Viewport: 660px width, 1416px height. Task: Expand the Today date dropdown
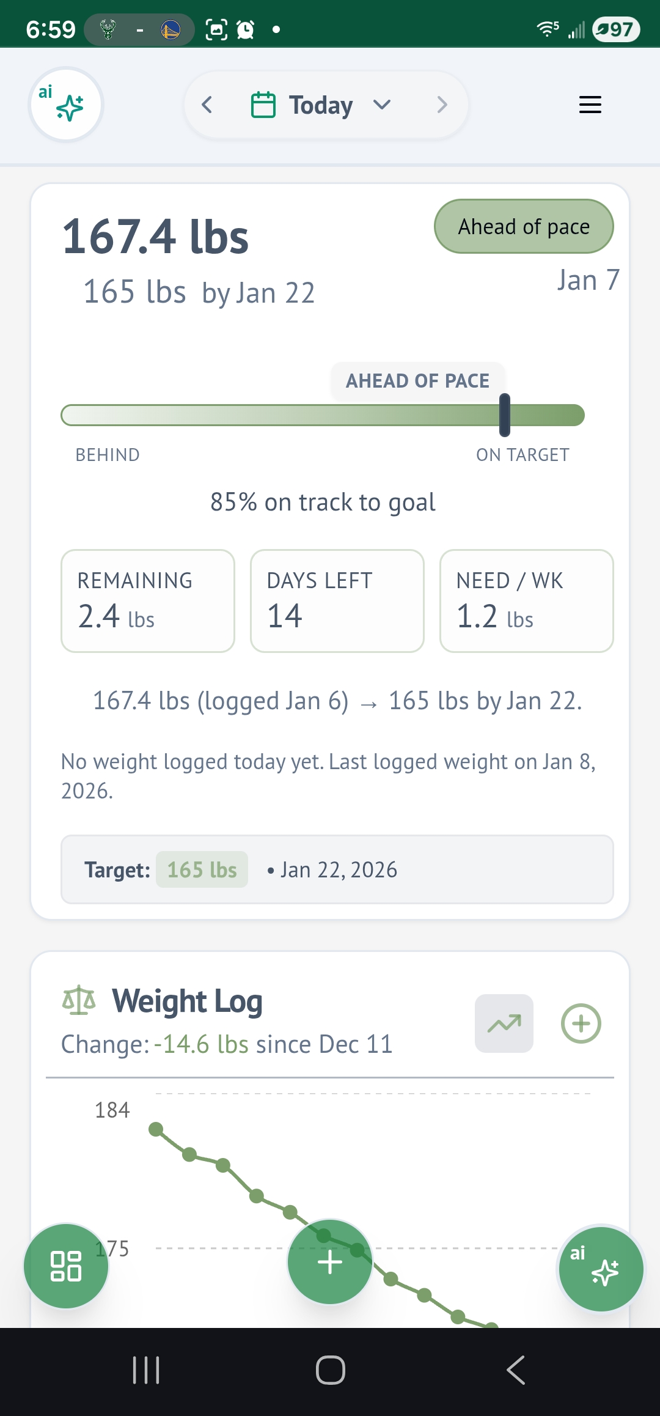382,105
